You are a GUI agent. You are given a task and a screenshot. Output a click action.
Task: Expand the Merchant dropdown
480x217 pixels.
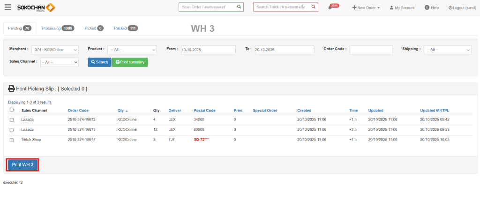[x=55, y=50]
